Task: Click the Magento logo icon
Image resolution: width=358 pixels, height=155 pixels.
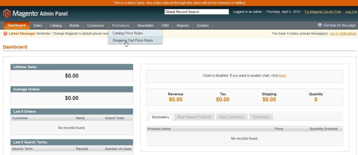Action: point(7,14)
